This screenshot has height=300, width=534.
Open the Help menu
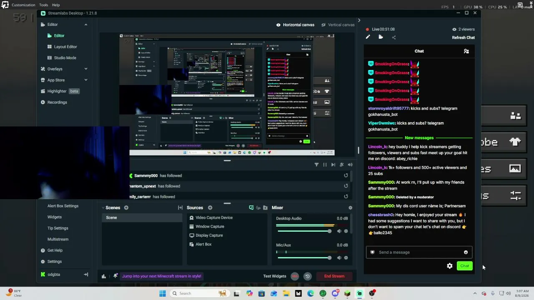point(56,5)
